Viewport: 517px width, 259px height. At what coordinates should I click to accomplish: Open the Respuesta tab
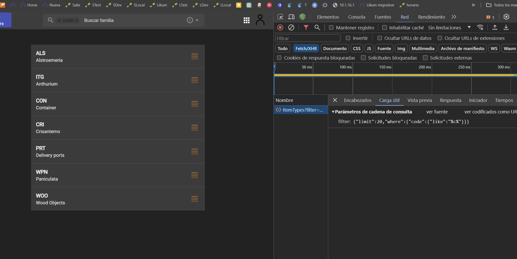tap(450, 100)
